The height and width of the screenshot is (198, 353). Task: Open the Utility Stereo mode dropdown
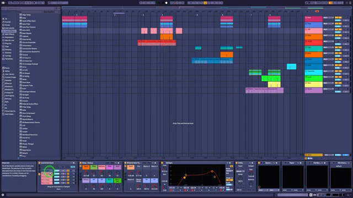click(x=240, y=171)
